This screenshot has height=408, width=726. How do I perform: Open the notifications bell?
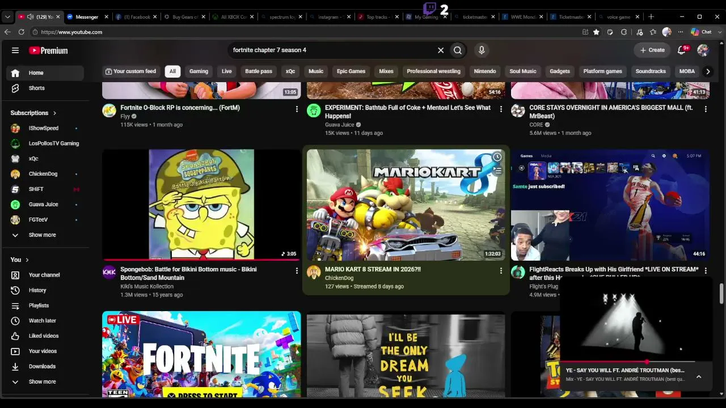pos(682,50)
